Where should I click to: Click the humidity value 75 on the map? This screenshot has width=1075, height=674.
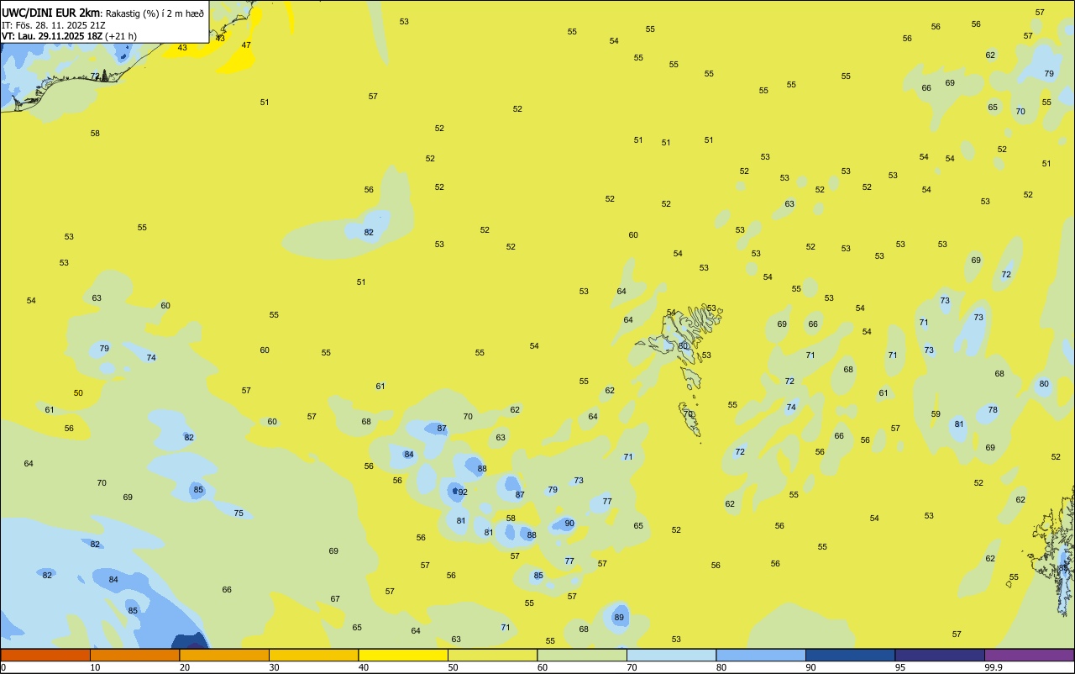point(239,513)
